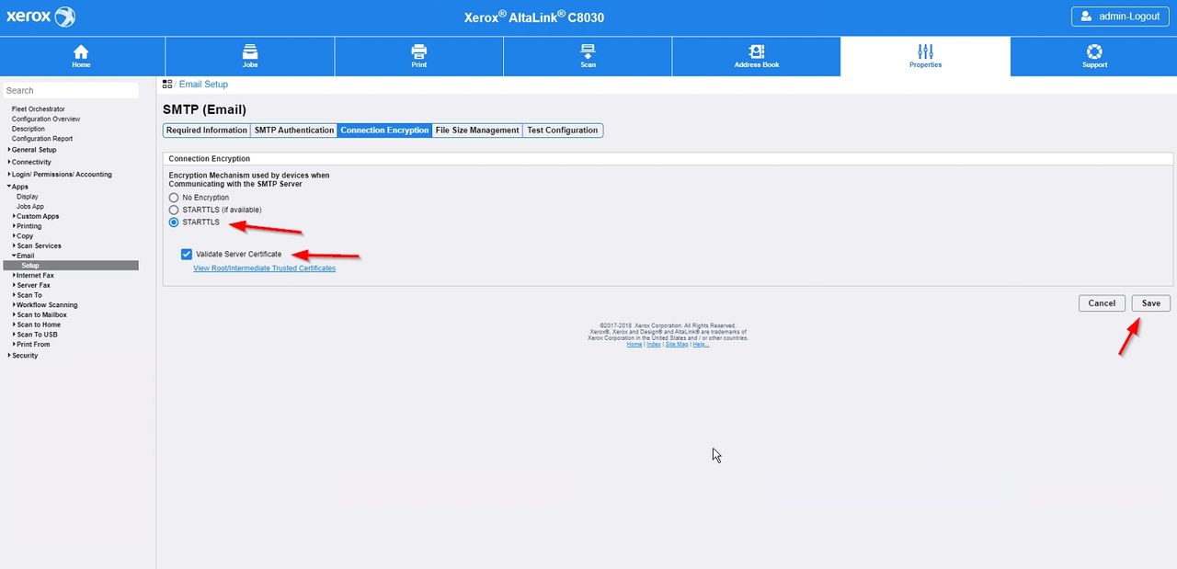Image resolution: width=1177 pixels, height=569 pixels.
Task: Click the grid icon beside Email Setup breadcrumb
Action: (168, 85)
